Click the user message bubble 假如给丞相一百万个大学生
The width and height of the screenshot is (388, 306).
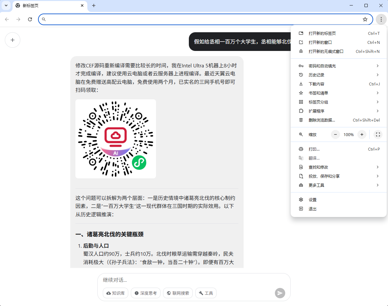[240, 42]
